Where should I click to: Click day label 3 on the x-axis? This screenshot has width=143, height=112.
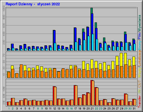pyautogui.click(x=17, y=109)
